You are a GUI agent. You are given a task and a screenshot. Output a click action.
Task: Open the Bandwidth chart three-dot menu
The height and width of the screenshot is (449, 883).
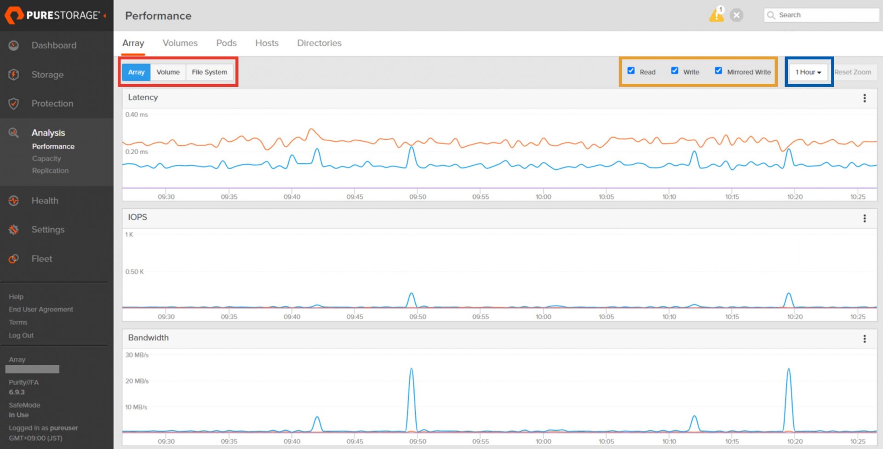[865, 339]
